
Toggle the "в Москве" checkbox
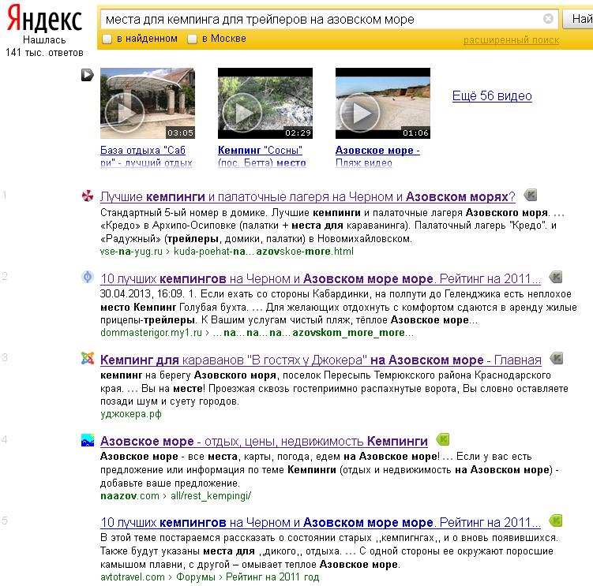192,39
